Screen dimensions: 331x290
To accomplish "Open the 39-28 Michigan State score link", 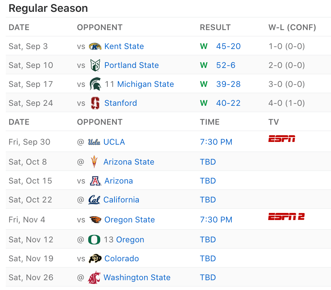I will click(228, 84).
